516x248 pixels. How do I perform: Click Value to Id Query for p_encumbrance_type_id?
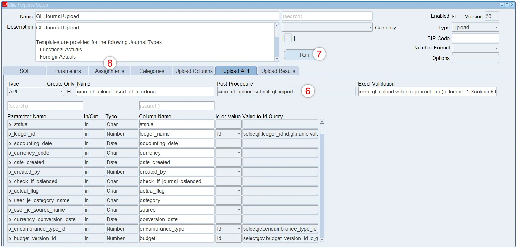(x=280, y=229)
